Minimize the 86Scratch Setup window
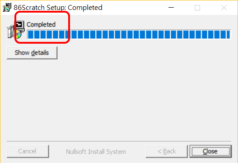This screenshot has width=238, height=163. pyautogui.click(x=171, y=7)
